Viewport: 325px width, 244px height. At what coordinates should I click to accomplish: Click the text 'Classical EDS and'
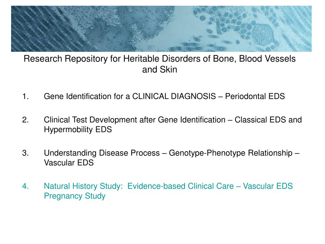click(268, 120)
